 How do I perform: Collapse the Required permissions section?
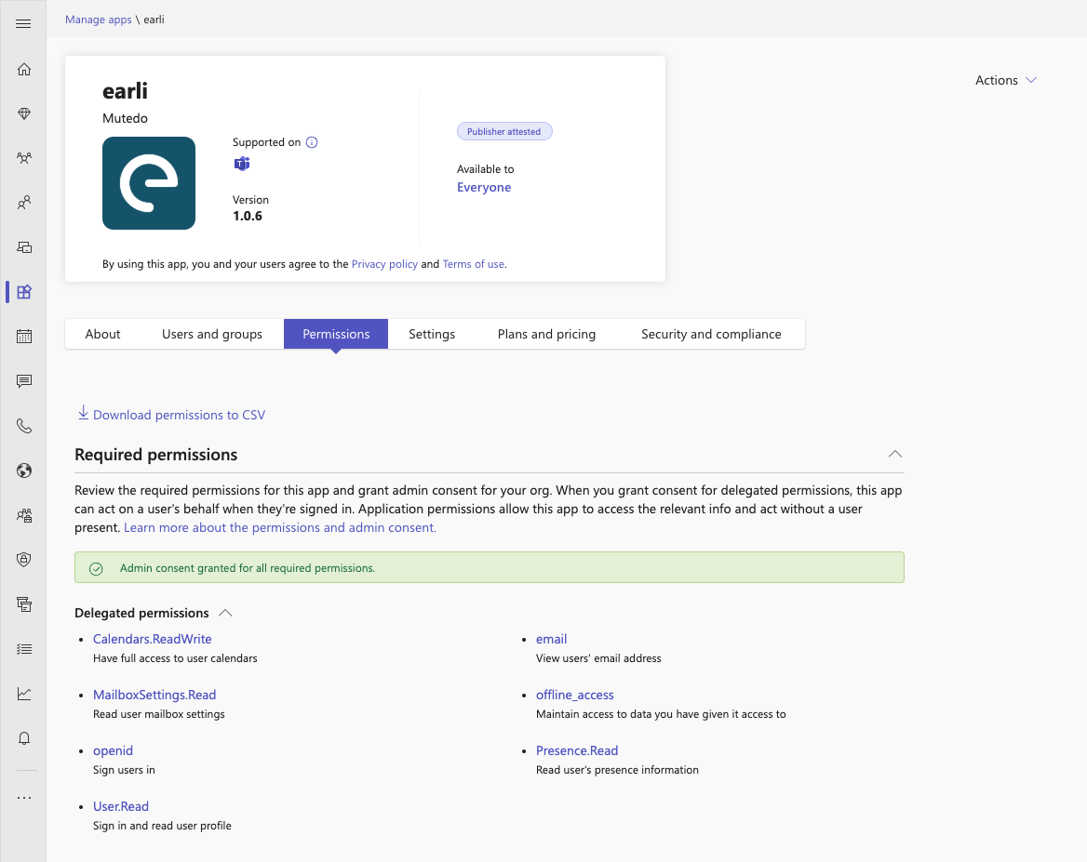click(x=895, y=455)
